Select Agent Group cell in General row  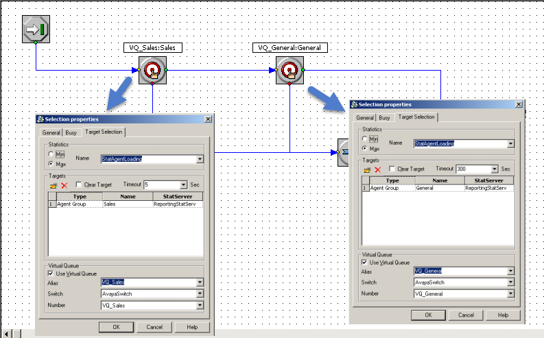(392, 188)
